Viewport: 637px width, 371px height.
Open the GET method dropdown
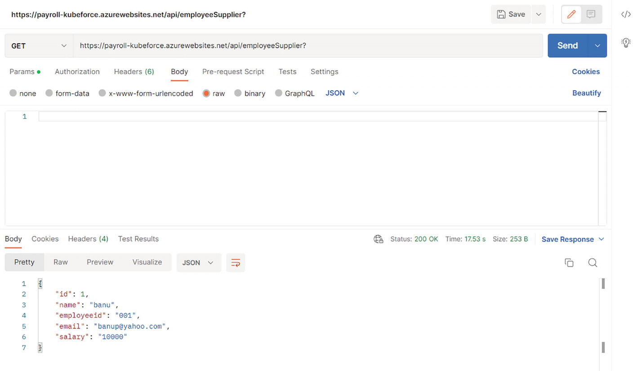pos(39,46)
